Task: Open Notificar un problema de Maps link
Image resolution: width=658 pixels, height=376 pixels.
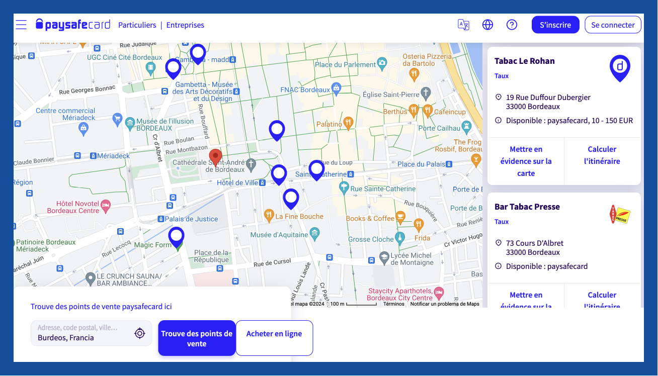Action: pos(445,304)
